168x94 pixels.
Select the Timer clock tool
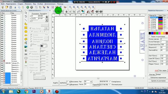coord(26,58)
